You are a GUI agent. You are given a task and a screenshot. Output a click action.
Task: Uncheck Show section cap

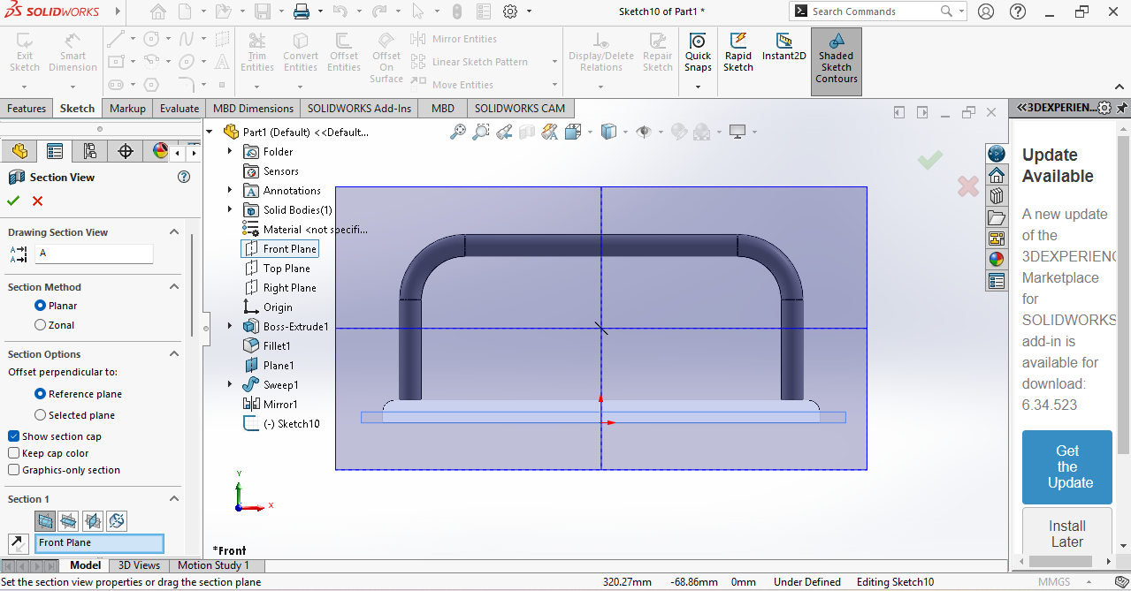(x=14, y=436)
